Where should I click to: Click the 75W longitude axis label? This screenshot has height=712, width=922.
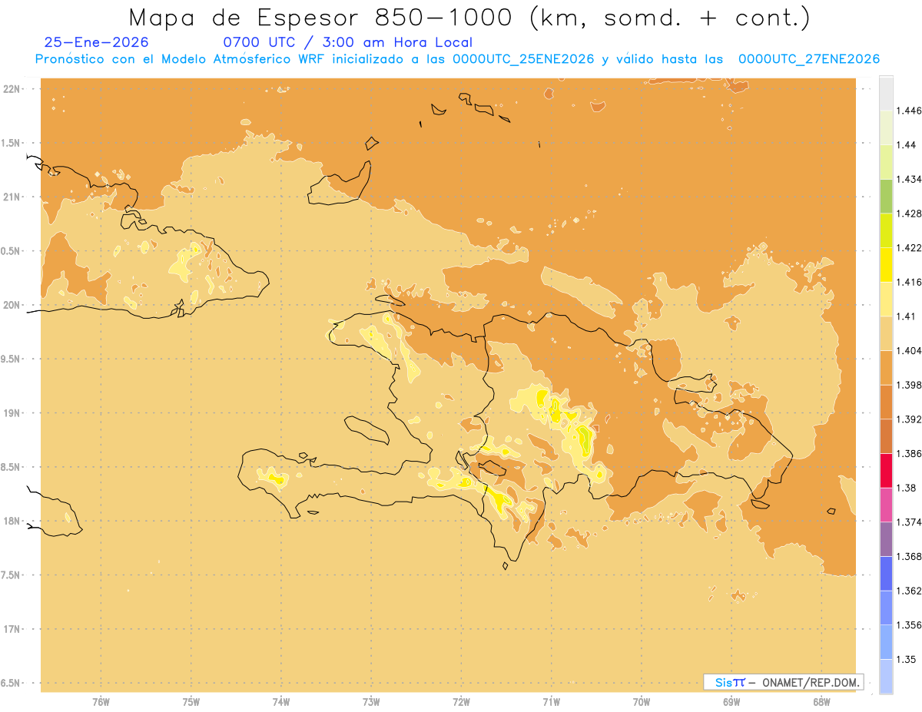(191, 702)
